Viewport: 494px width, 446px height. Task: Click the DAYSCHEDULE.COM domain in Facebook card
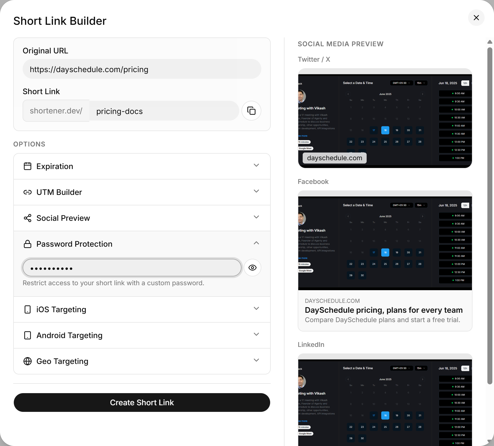click(332, 301)
